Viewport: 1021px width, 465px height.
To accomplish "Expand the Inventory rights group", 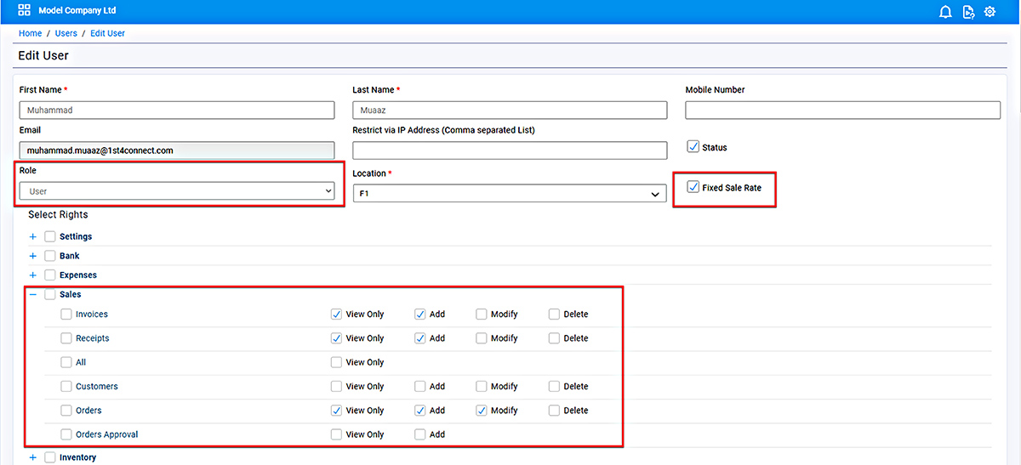I will pyautogui.click(x=33, y=457).
